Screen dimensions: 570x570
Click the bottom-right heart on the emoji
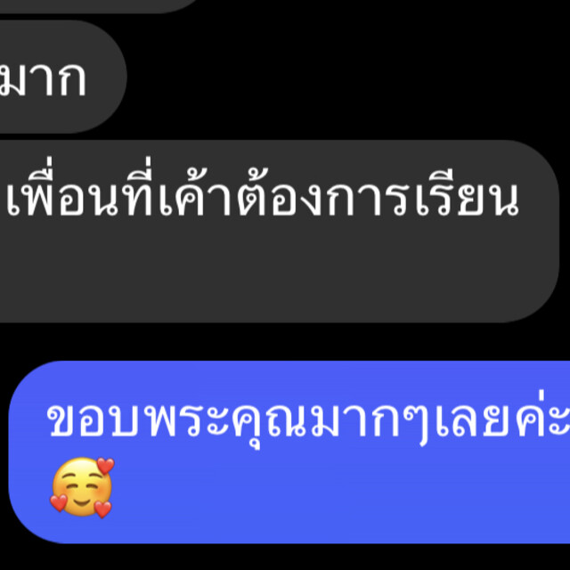click(x=103, y=509)
